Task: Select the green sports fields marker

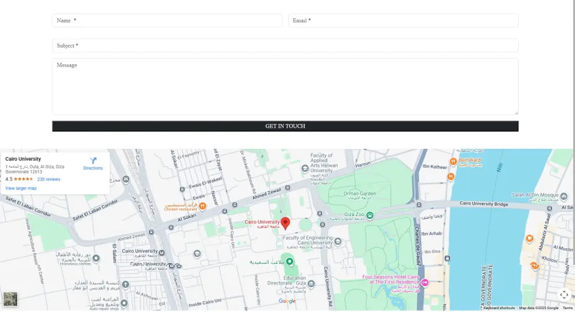Action: tap(290, 261)
